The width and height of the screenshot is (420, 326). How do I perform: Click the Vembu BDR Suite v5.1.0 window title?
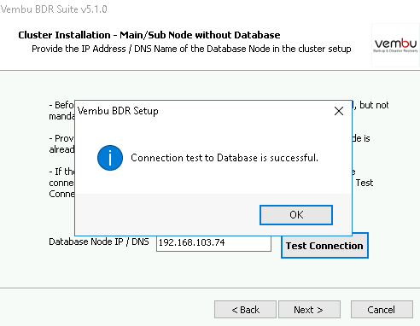[x=54, y=9]
